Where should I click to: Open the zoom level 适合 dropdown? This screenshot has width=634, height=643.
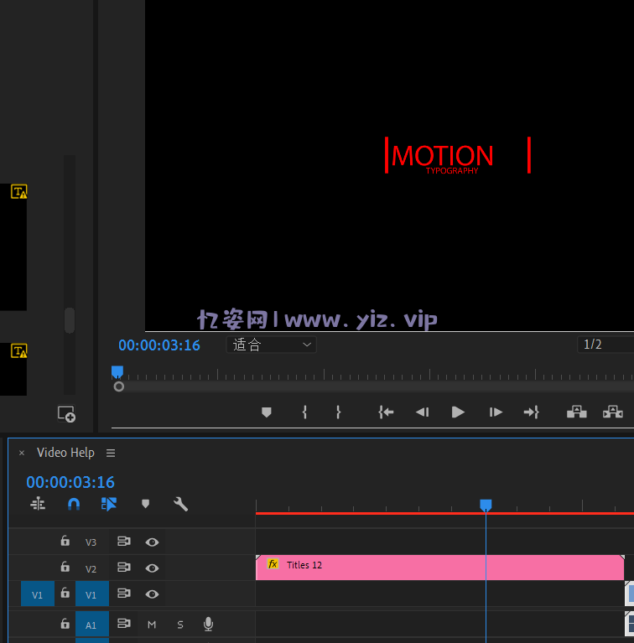[x=271, y=345]
